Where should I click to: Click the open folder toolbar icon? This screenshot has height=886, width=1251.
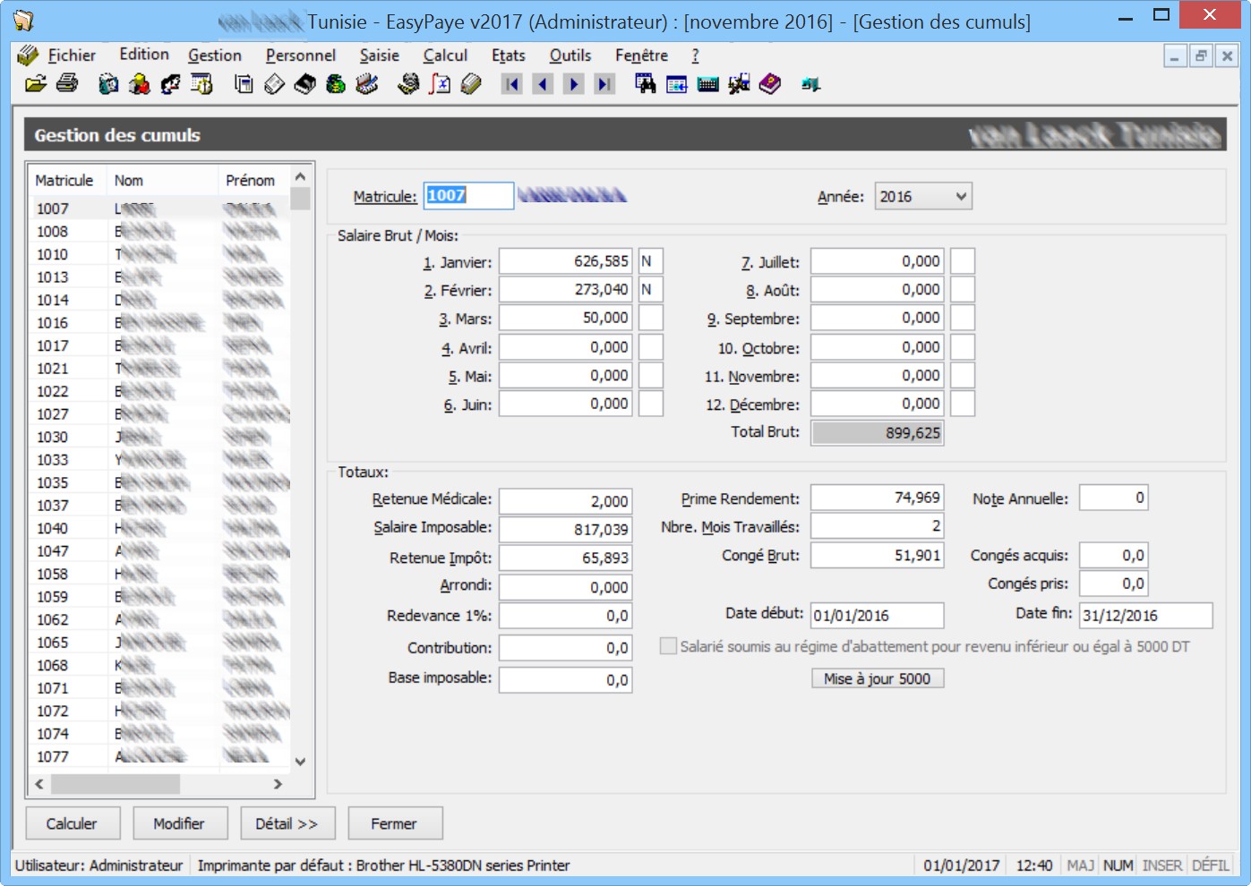[35, 84]
